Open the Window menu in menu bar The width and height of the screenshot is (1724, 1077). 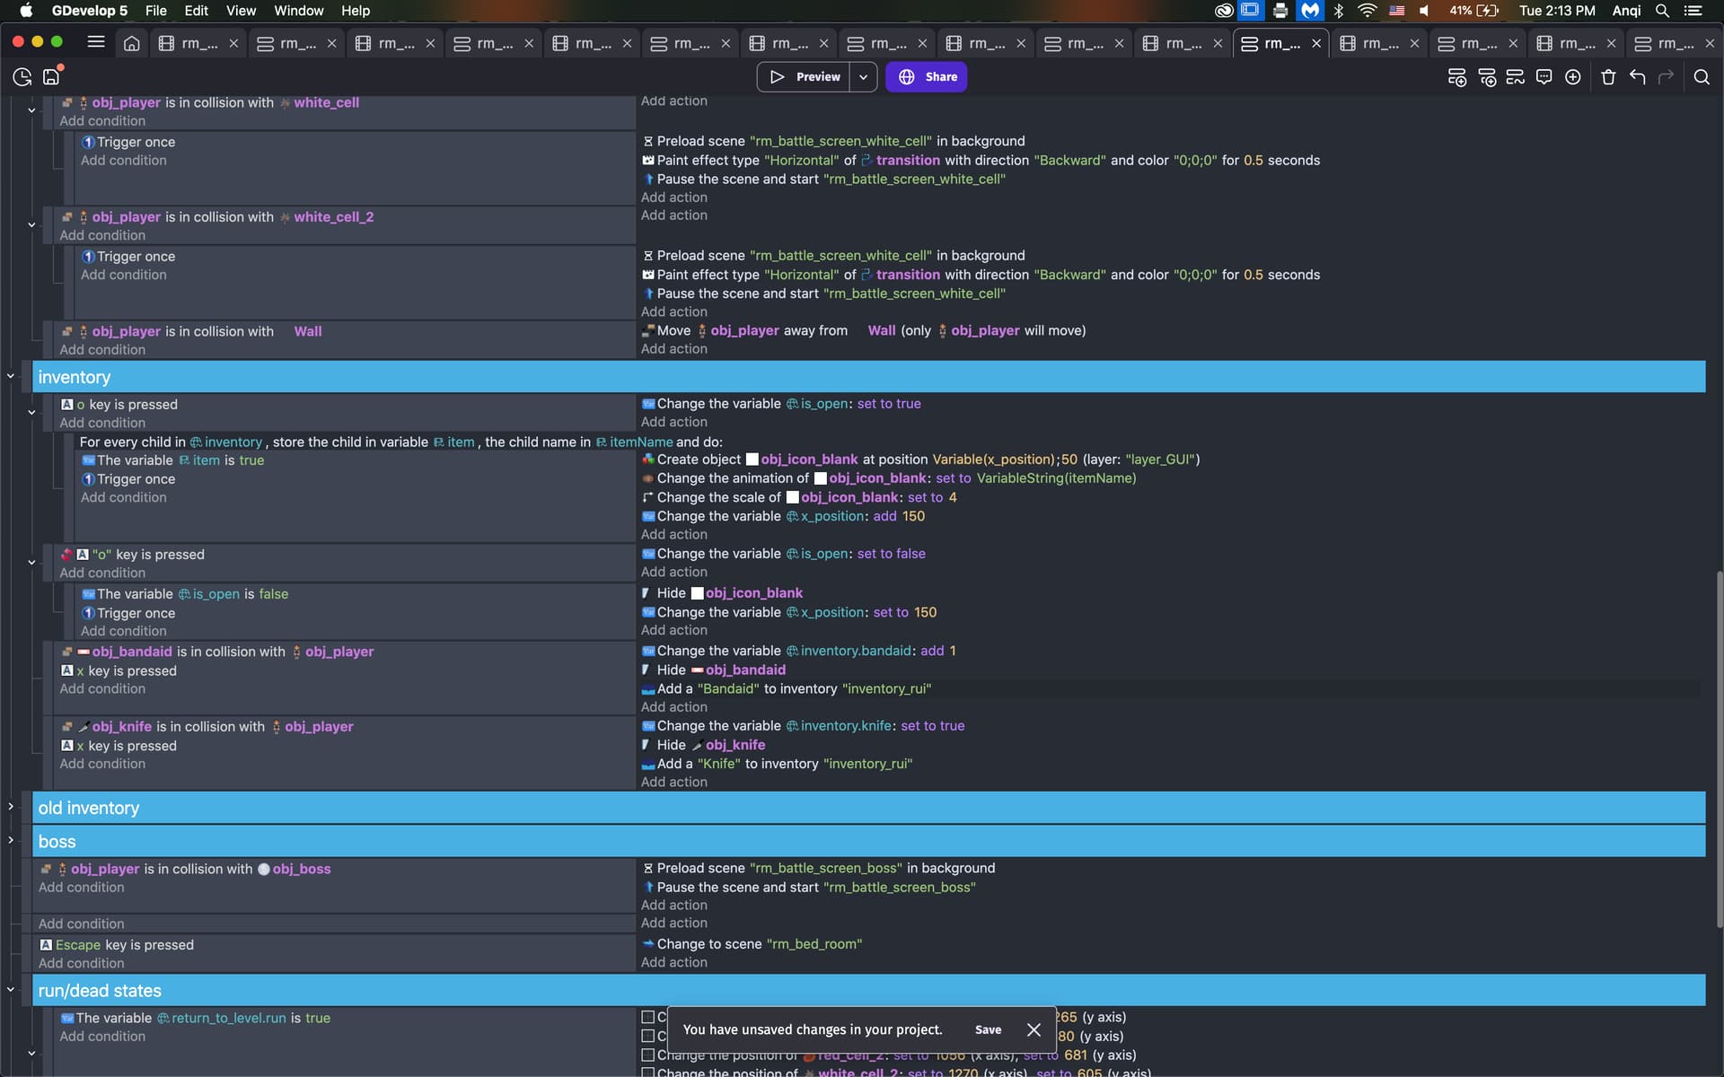point(298,11)
